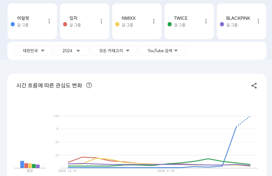Expand the 모든 카테고리 dropdown

click(114, 51)
